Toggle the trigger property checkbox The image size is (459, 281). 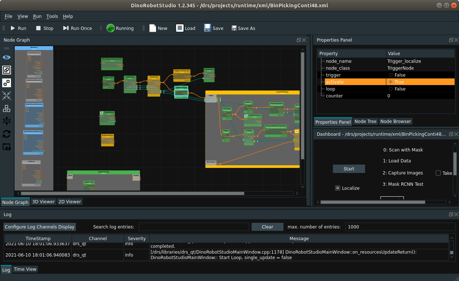tap(391, 75)
